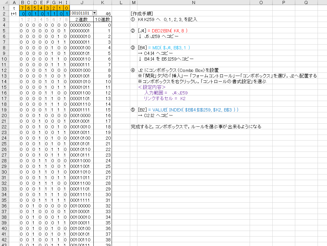
Task: Click decimal value 15 in column K
Action: coord(103,110)
